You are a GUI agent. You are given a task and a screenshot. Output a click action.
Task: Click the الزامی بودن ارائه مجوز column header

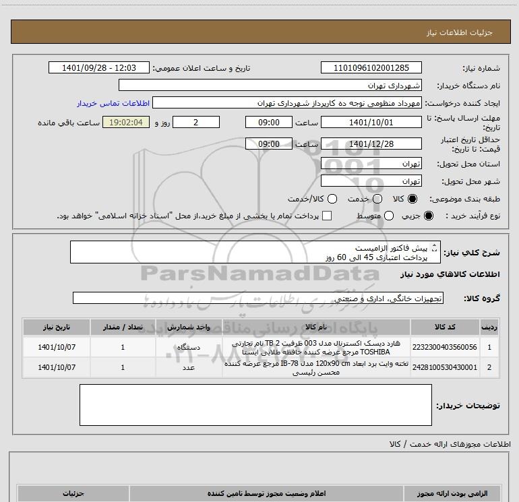click(x=452, y=493)
